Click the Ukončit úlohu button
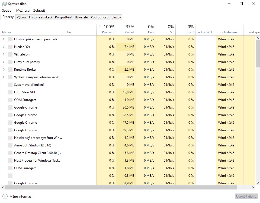The height and width of the screenshot is (203, 260). [246, 196]
